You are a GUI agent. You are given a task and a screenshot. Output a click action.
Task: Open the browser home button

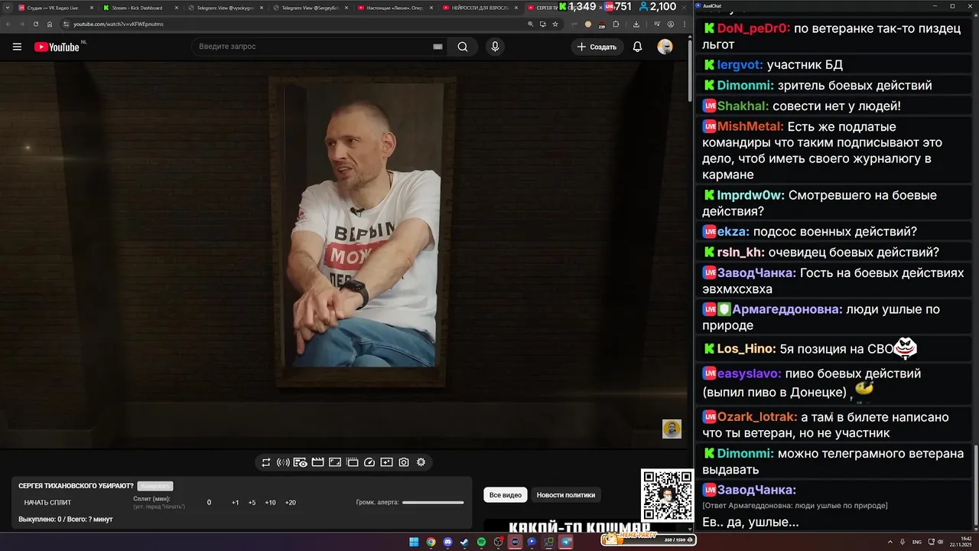click(50, 24)
